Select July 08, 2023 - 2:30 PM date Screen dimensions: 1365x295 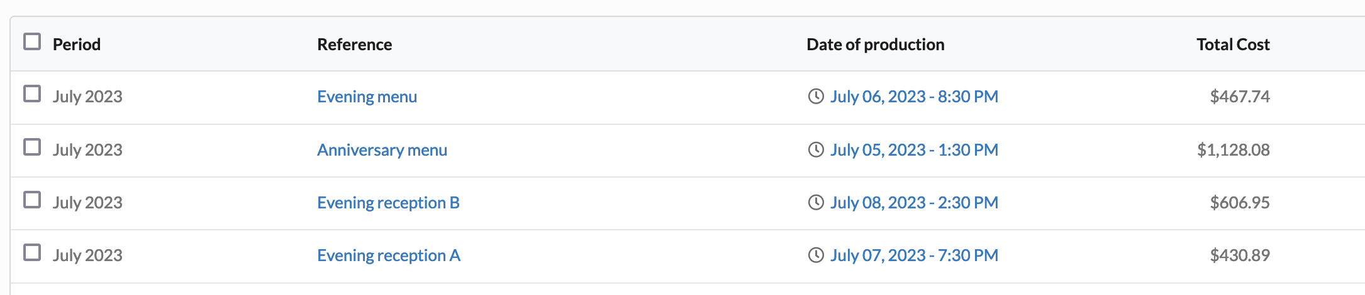[x=914, y=203]
